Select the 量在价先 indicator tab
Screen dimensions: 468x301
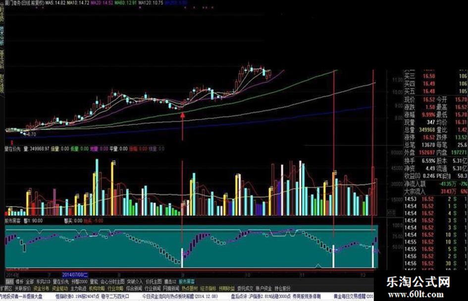pos(60,282)
